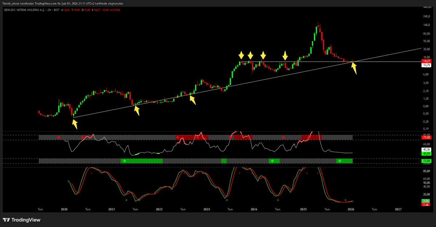Click the 2022 label on the time axis

coord(159,209)
